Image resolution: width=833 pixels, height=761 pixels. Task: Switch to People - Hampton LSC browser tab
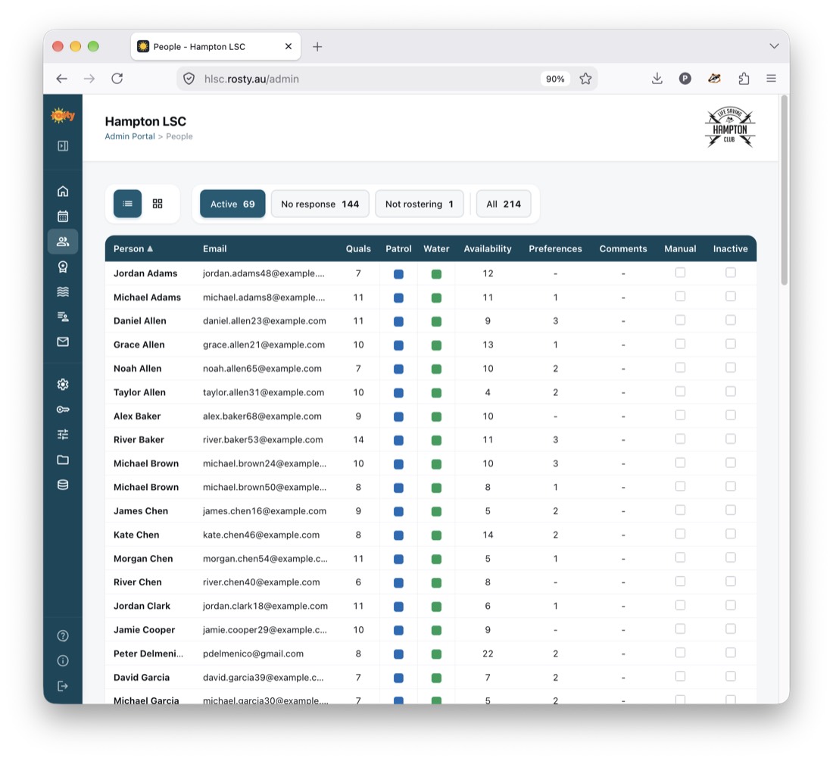tap(215, 47)
